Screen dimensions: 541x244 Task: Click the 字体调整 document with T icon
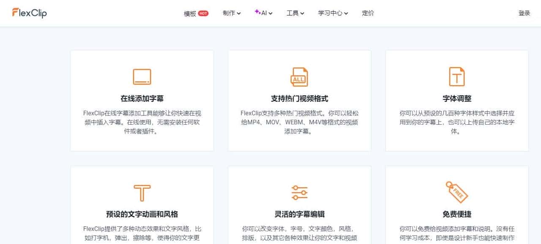pyautogui.click(x=456, y=76)
